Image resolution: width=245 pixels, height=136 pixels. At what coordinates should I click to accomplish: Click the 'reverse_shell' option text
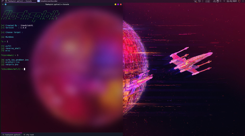13,49
